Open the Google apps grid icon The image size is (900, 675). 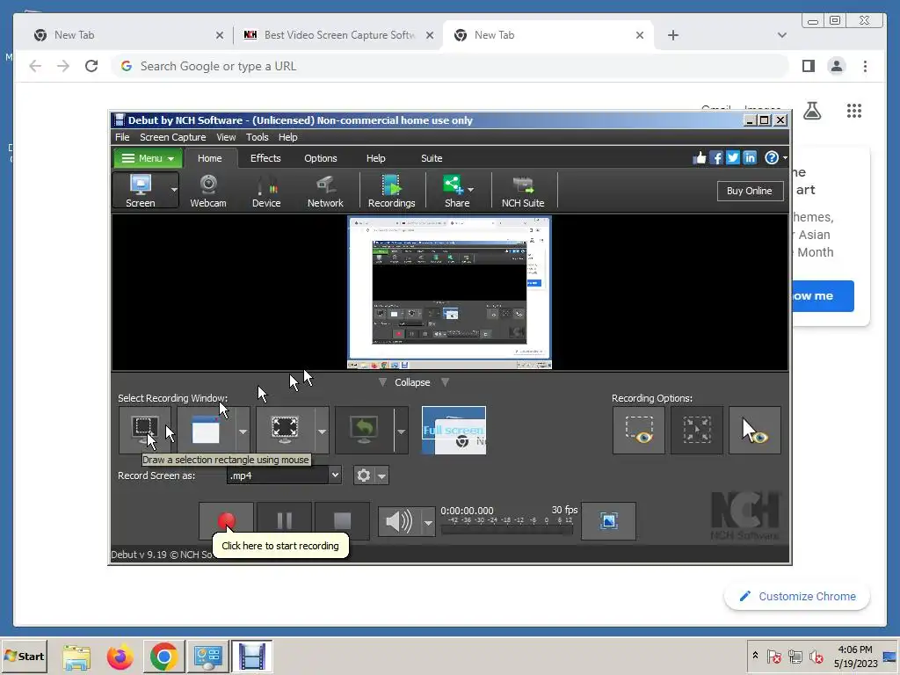point(854,111)
